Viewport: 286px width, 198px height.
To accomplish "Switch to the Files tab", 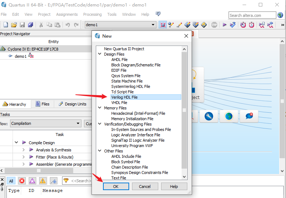I will [42, 104].
